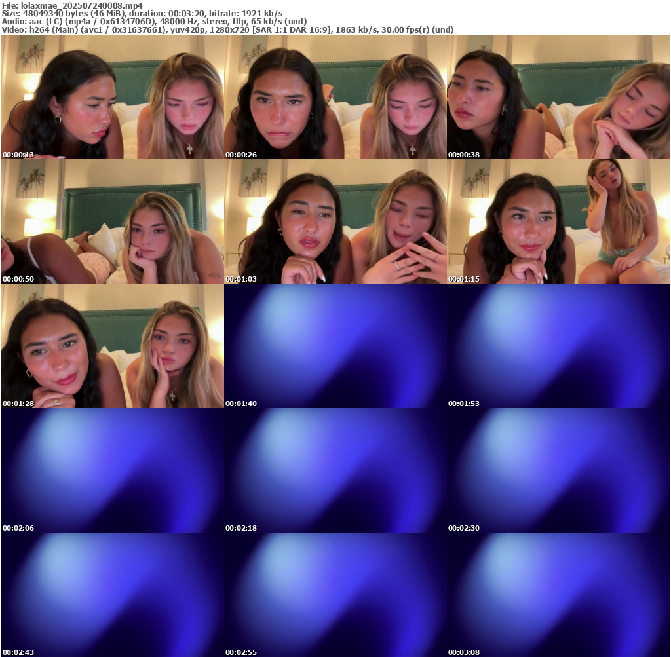Select the thumbnail frame at 00:01:15
This screenshot has height=657, width=671.
(x=558, y=221)
